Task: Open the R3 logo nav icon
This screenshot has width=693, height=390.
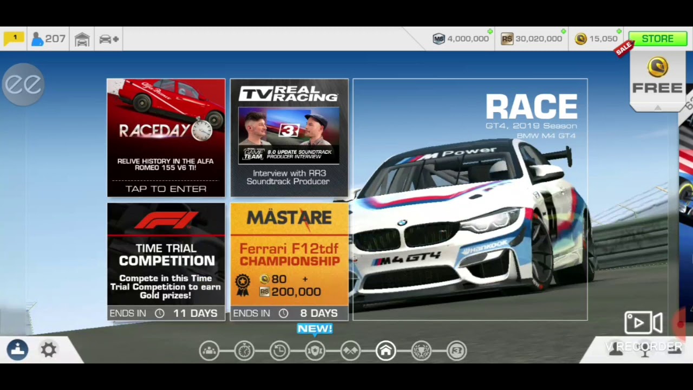Action: pos(457,351)
